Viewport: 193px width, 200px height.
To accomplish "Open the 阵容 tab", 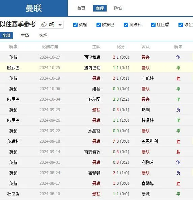I will click(x=118, y=8).
